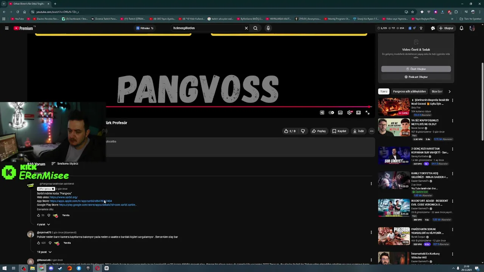This screenshot has height=272, width=484.
Task: Open the YouTube bookmark in bookmarks bar
Action: 17,19
